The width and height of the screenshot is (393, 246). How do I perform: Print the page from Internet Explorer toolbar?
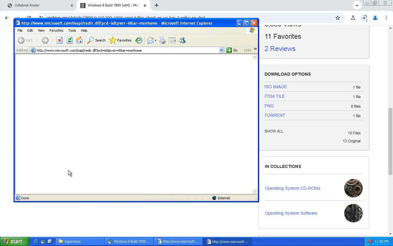(x=162, y=40)
